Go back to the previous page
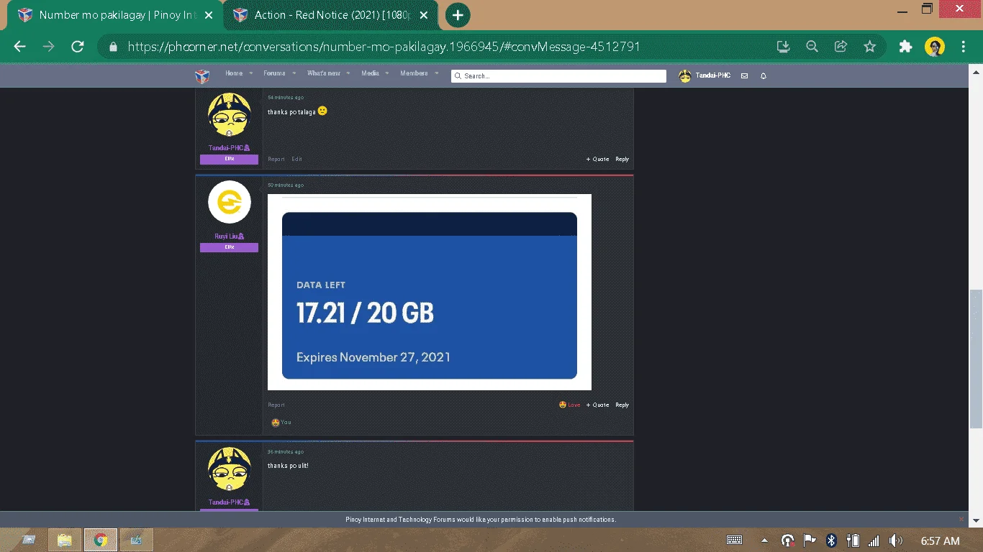Screen dimensions: 983x552 click(19, 47)
